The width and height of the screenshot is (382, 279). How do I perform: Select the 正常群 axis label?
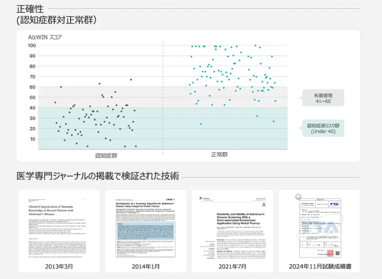click(221, 155)
